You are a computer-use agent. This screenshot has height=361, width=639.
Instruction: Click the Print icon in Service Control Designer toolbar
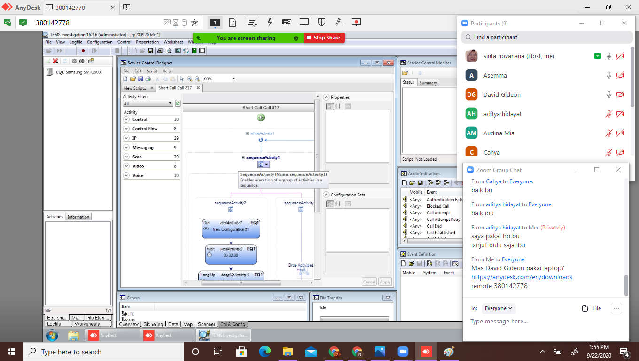[x=148, y=79]
